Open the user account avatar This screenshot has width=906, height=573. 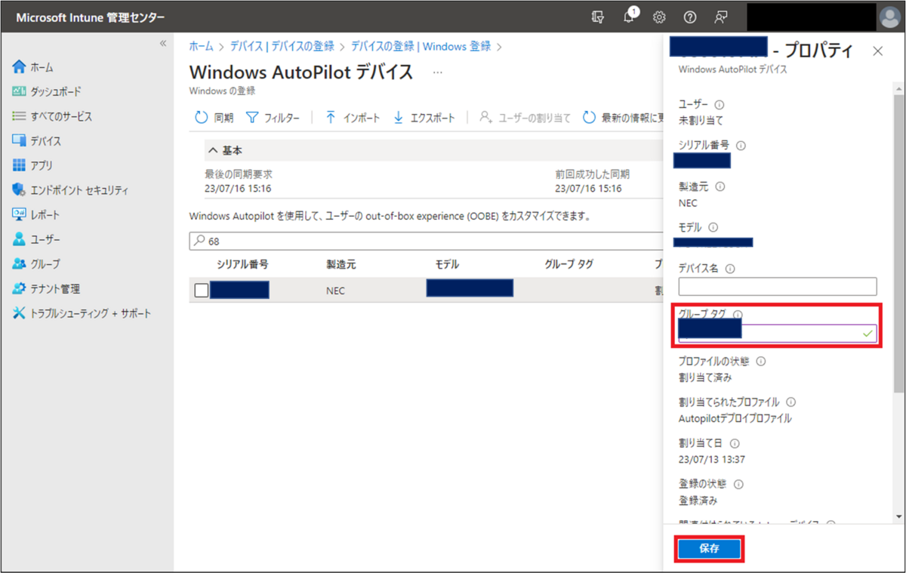click(x=889, y=17)
